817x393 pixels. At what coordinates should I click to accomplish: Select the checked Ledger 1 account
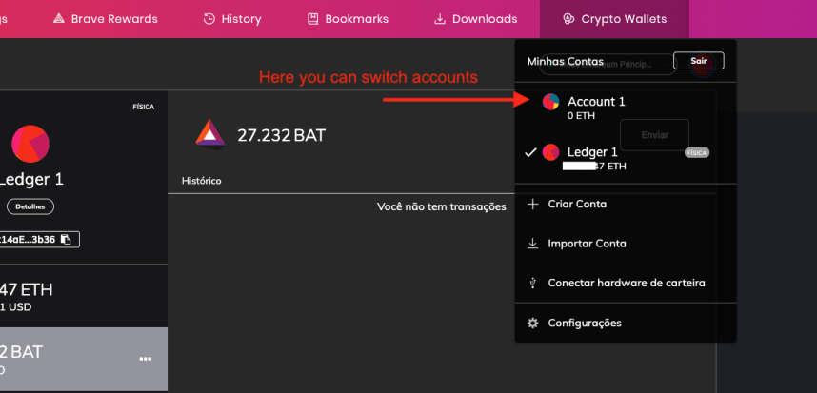pyautogui.click(x=626, y=158)
